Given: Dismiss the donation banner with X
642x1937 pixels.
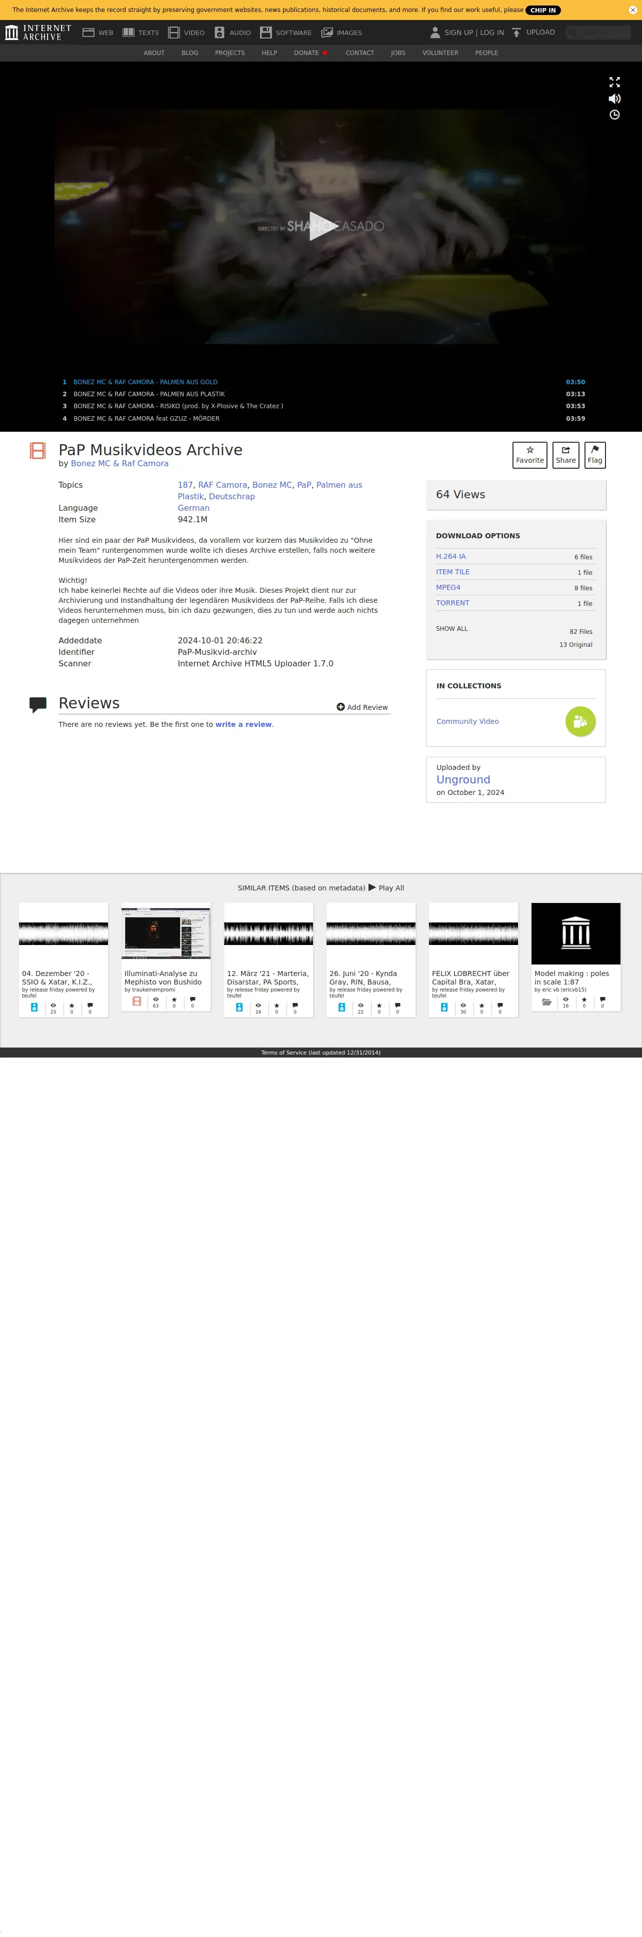Looking at the screenshot, I should (632, 10).
